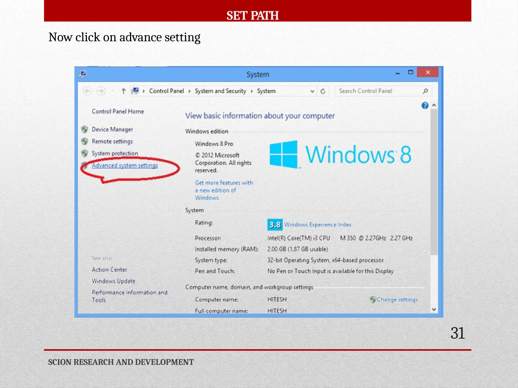
Task: Open Advanced system settings
Action: 125,165
